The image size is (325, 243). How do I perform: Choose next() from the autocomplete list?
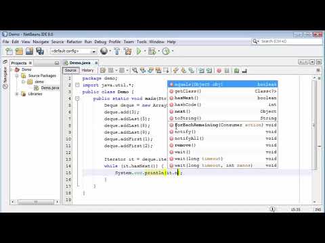point(223,111)
